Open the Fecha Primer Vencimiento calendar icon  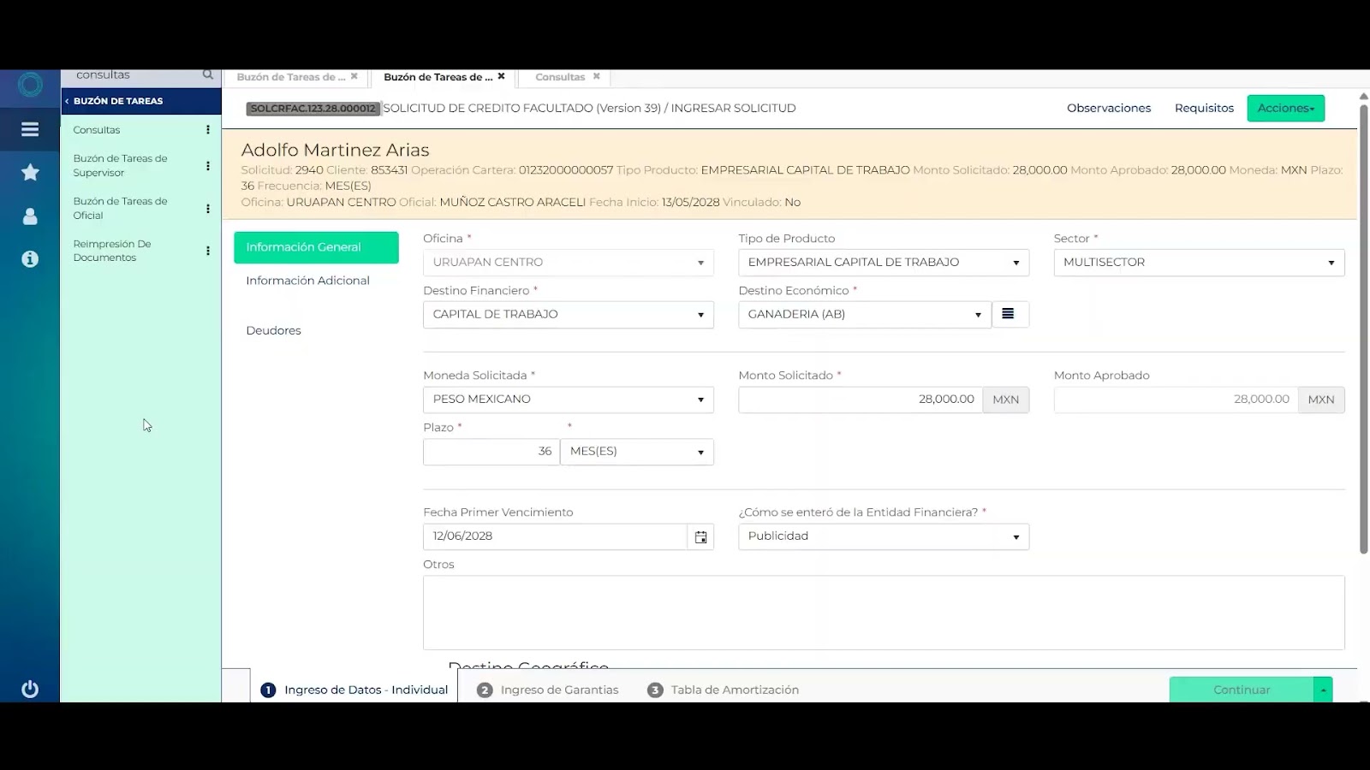pyautogui.click(x=700, y=536)
